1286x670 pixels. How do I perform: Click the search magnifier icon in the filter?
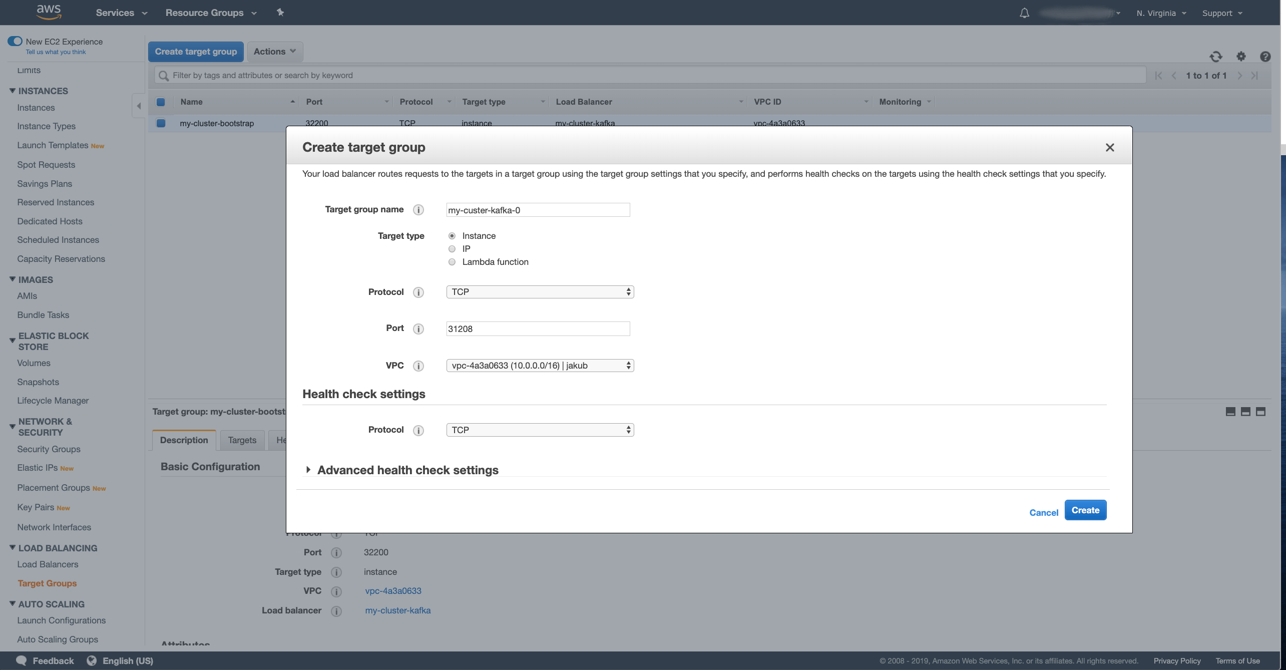(x=164, y=76)
